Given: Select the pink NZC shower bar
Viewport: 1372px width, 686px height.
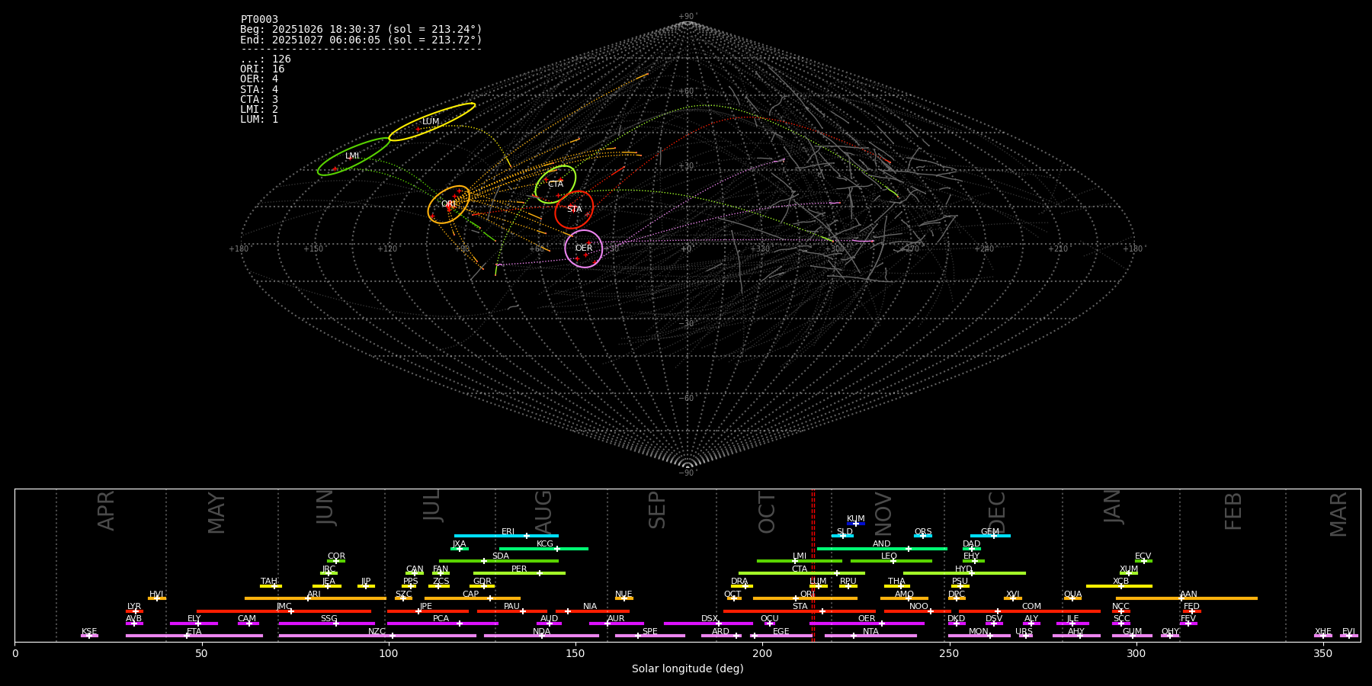Looking at the screenshot, I should pos(377,636).
